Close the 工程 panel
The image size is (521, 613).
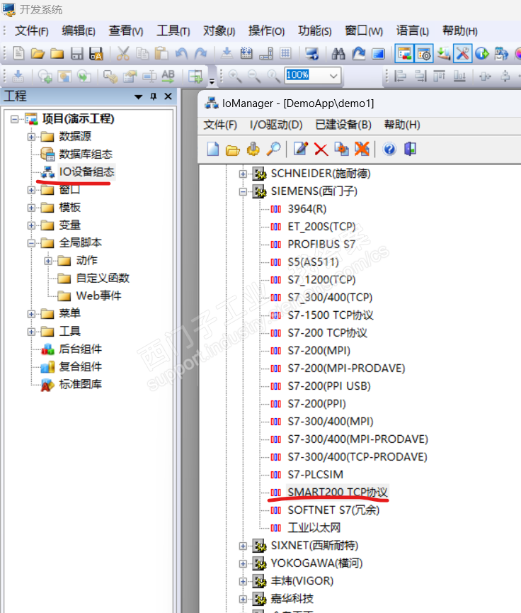click(x=168, y=96)
